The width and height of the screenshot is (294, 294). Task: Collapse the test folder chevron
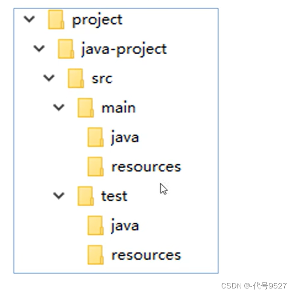58,195
